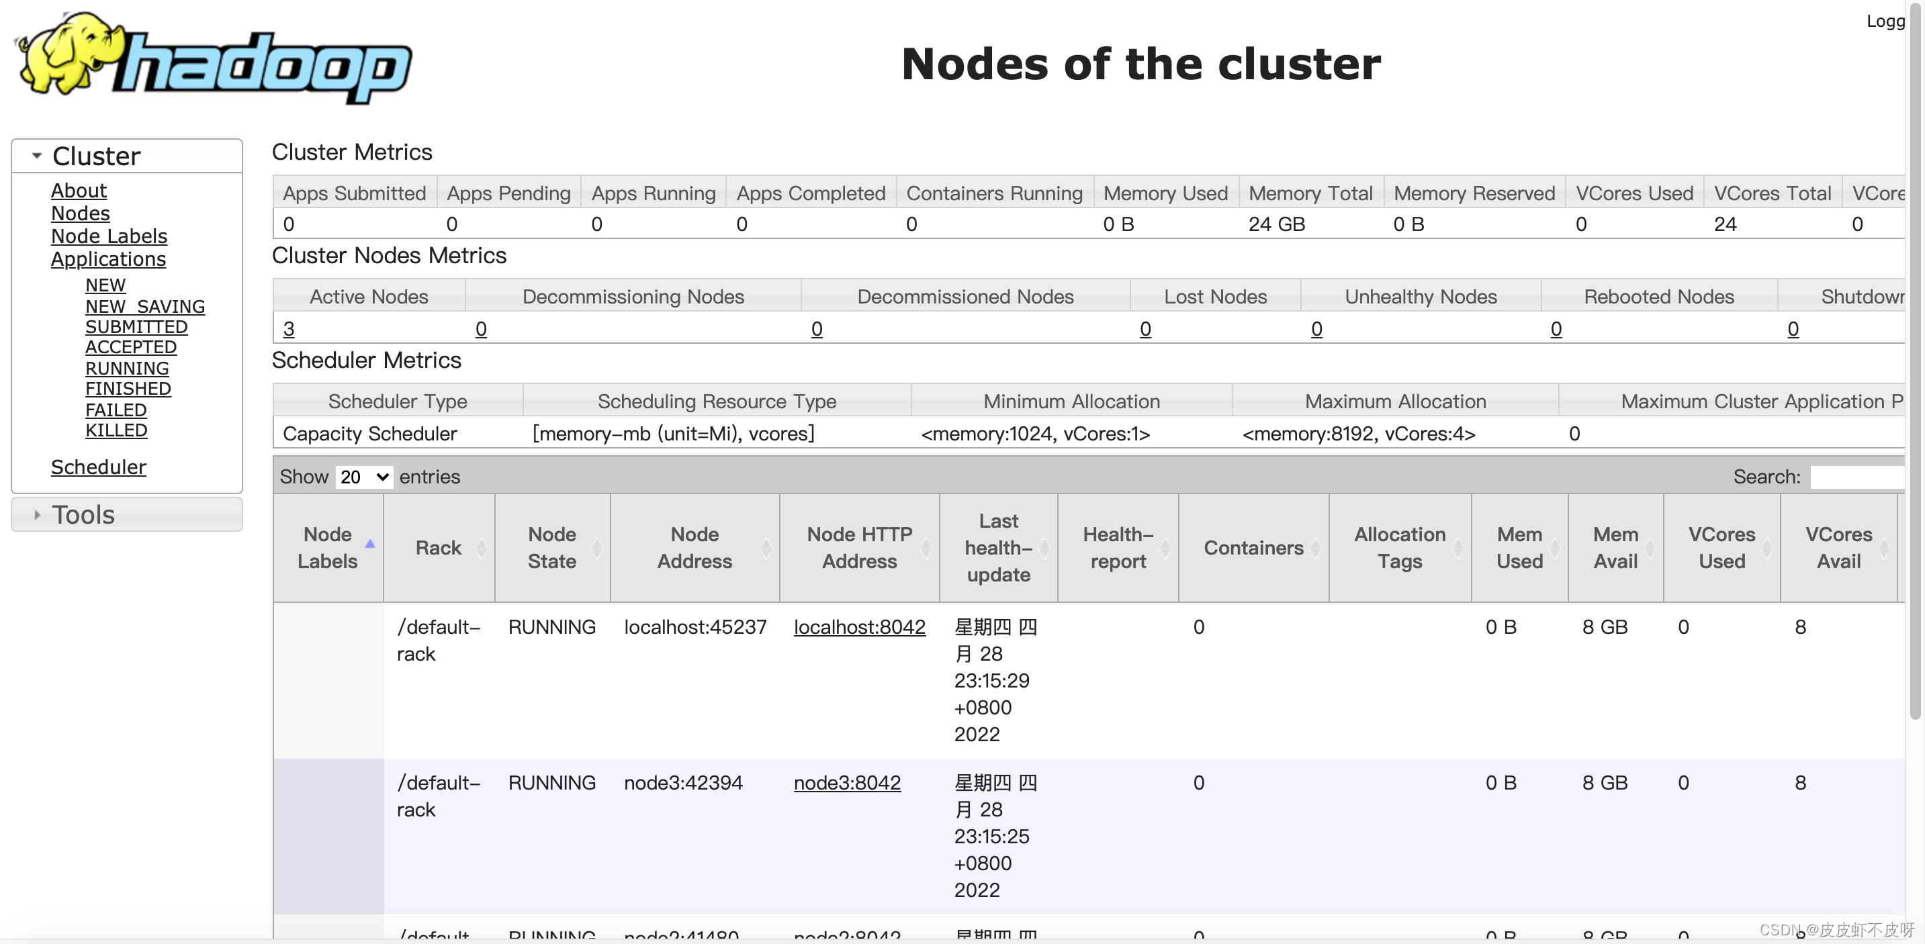
Task: Click RUNNING state in node3 row
Action: point(552,783)
